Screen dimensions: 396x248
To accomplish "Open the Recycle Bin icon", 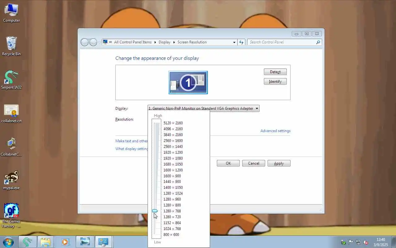I will [x=11, y=46].
